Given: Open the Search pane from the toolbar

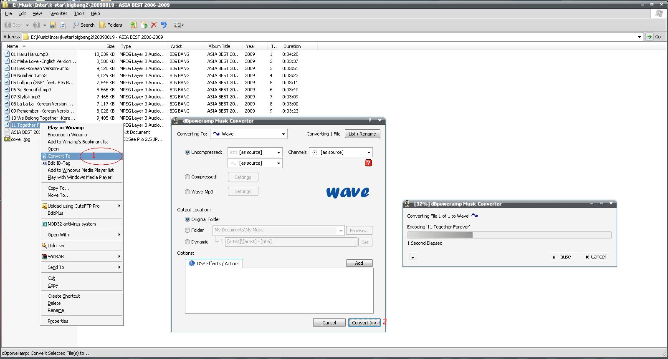Looking at the screenshot, I should click(x=83, y=25).
